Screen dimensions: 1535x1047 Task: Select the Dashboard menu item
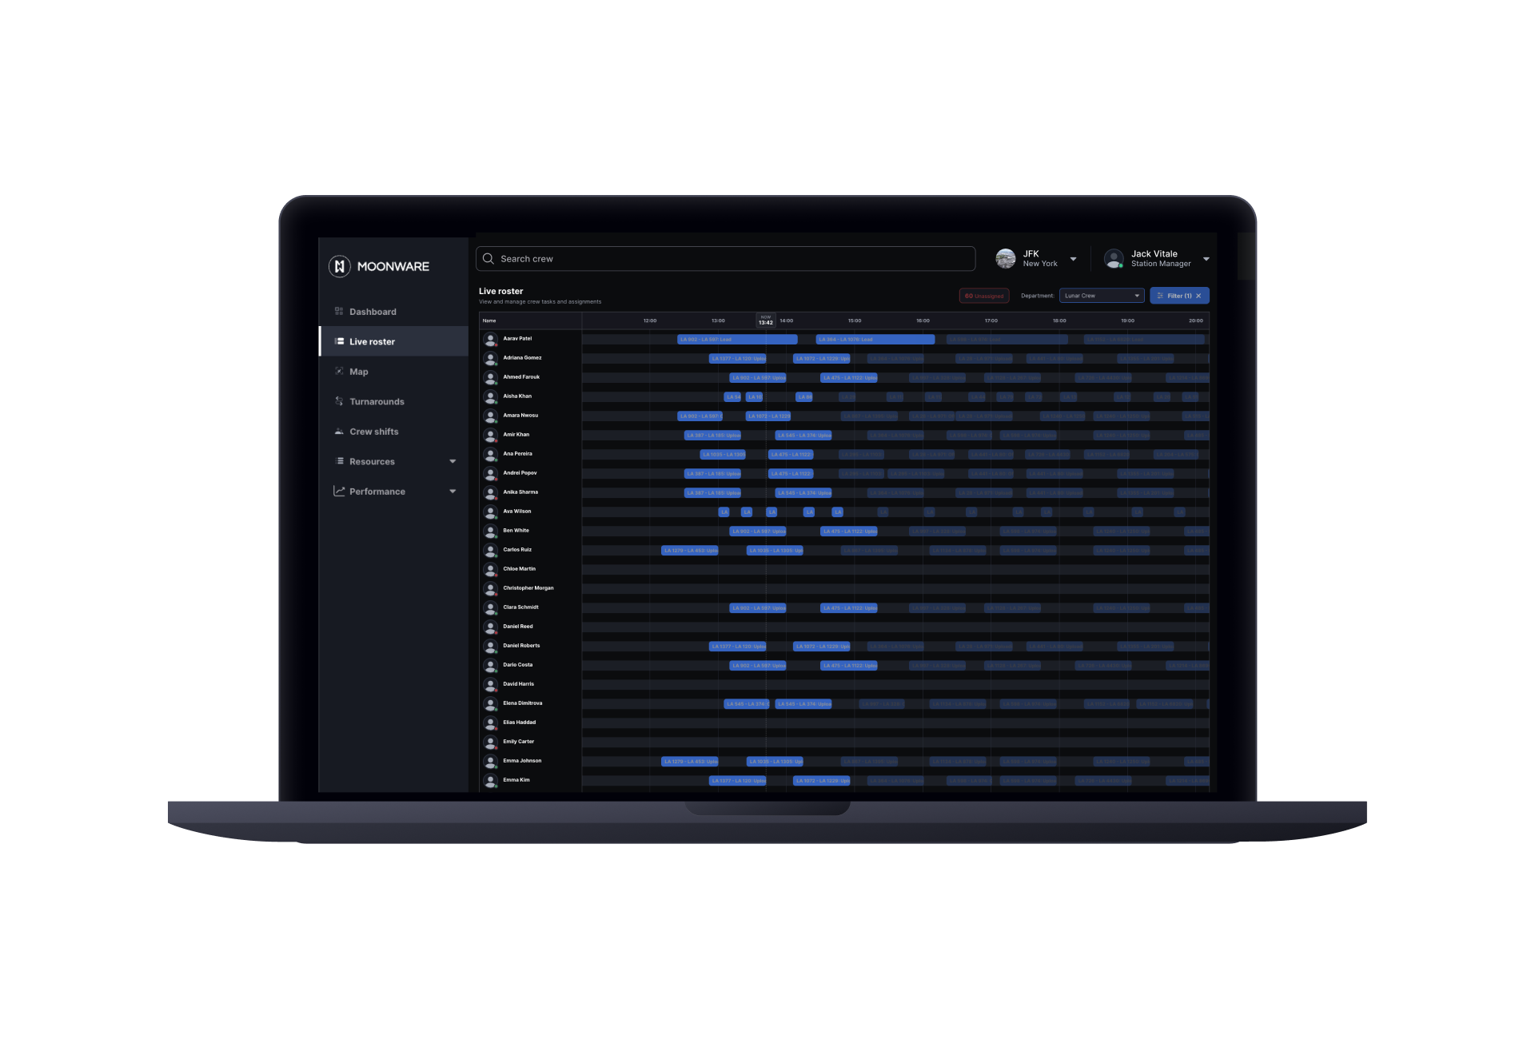[373, 310]
